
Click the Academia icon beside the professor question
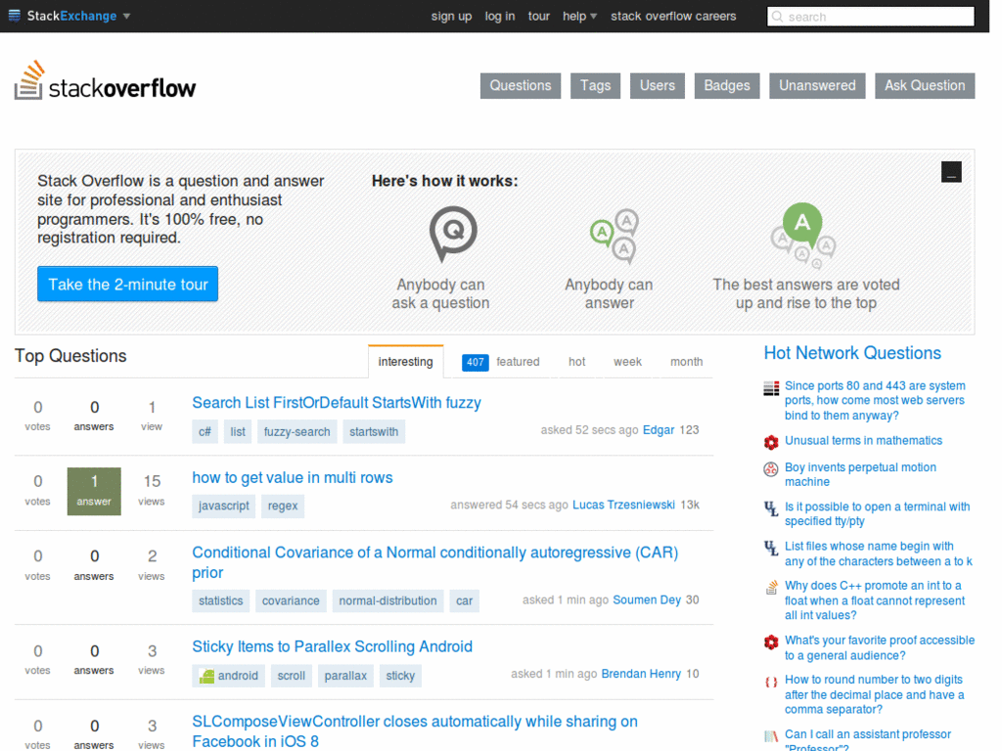click(x=770, y=734)
